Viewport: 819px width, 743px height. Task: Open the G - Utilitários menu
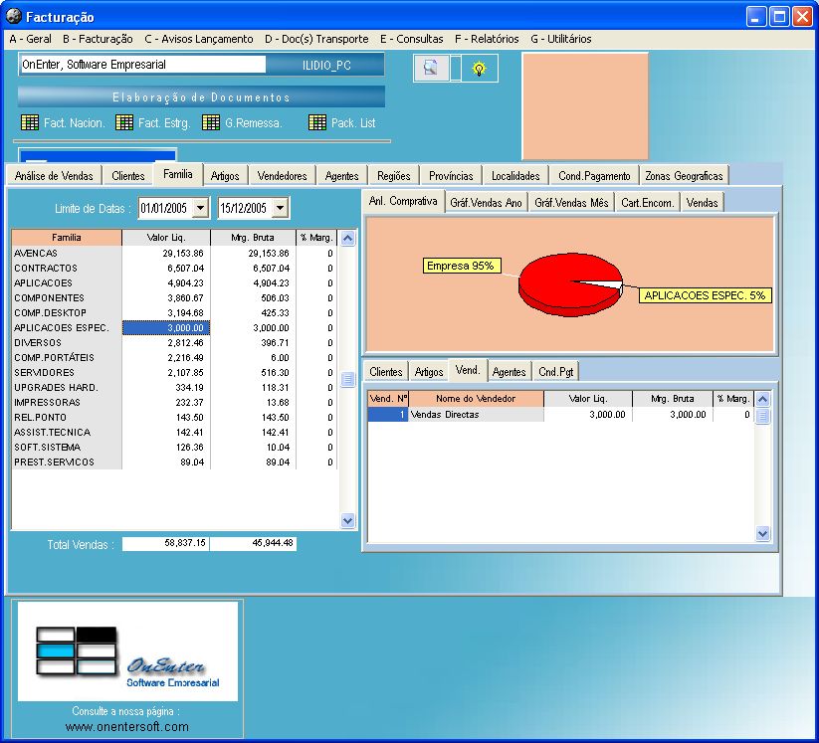click(561, 39)
